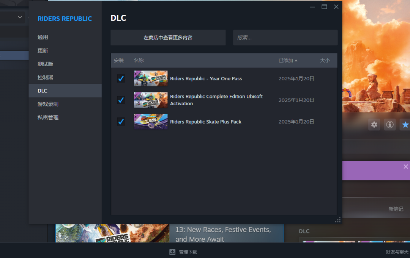This screenshot has width=410, height=258.
Task: Dismiss the purple banner with X
Action: pos(406,167)
